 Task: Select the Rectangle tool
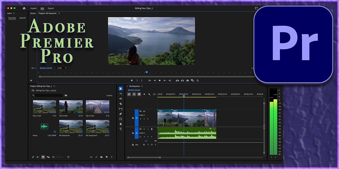(121, 119)
